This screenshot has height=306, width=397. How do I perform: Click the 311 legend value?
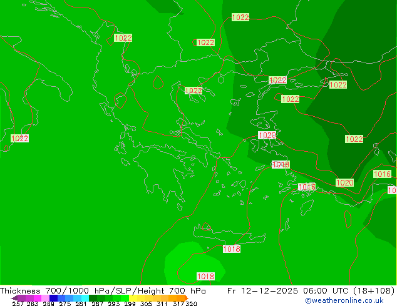point(162,304)
